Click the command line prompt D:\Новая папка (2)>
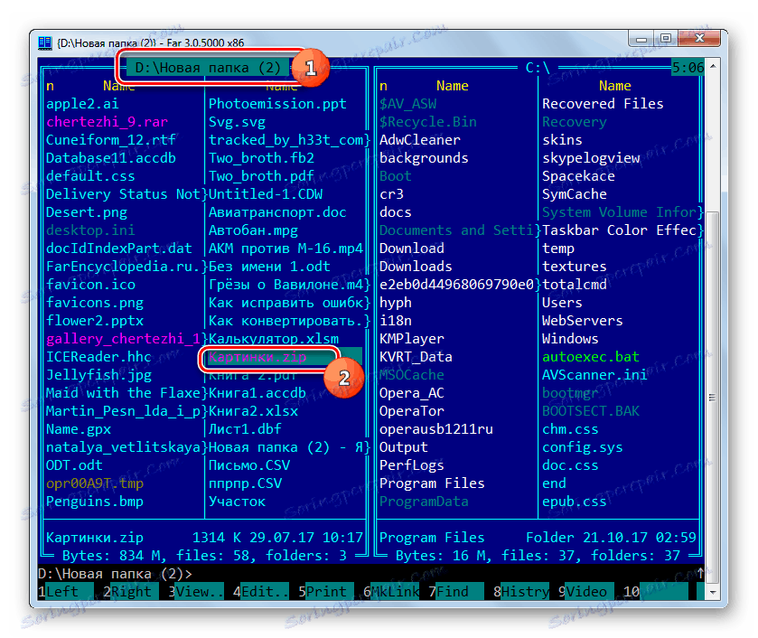The image size is (758, 638). [115, 574]
